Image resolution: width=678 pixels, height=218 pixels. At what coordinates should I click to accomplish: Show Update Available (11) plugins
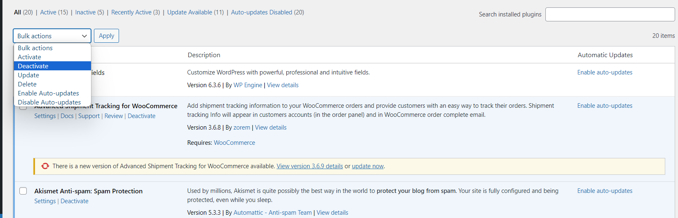tap(196, 12)
